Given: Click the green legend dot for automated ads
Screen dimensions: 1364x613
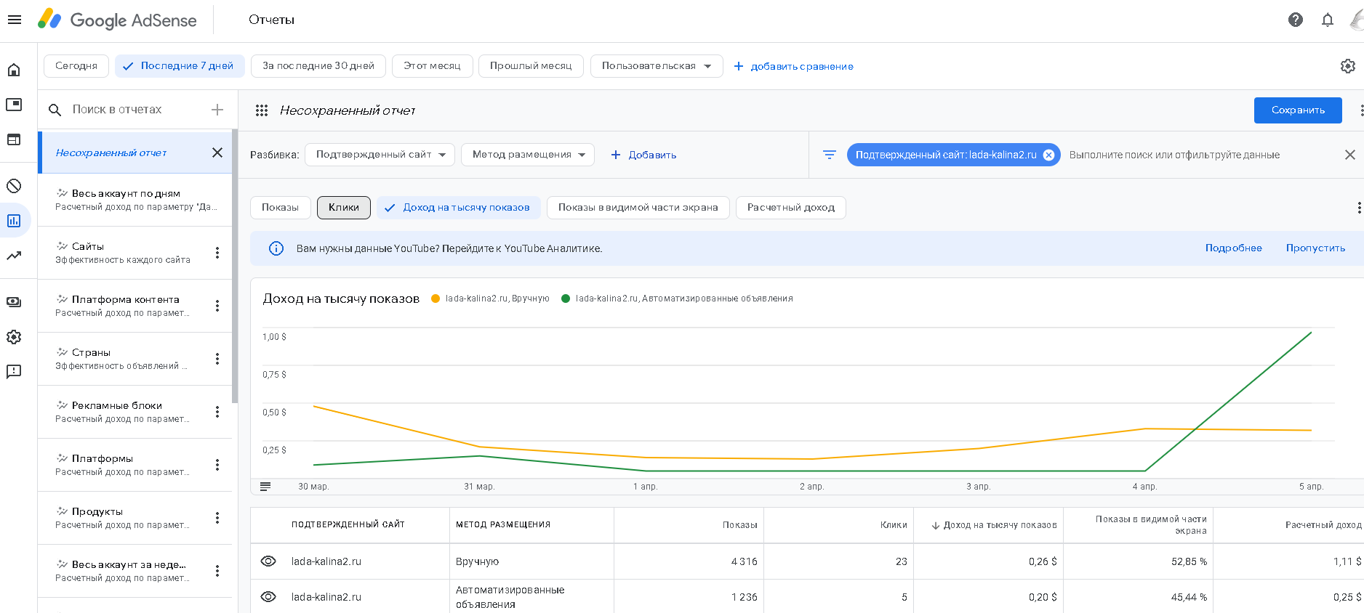Looking at the screenshot, I should 566,299.
